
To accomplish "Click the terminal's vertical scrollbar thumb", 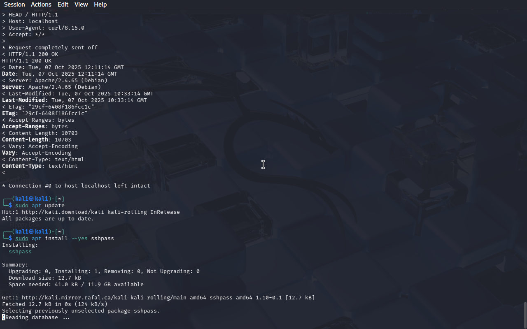I will 525,315.
